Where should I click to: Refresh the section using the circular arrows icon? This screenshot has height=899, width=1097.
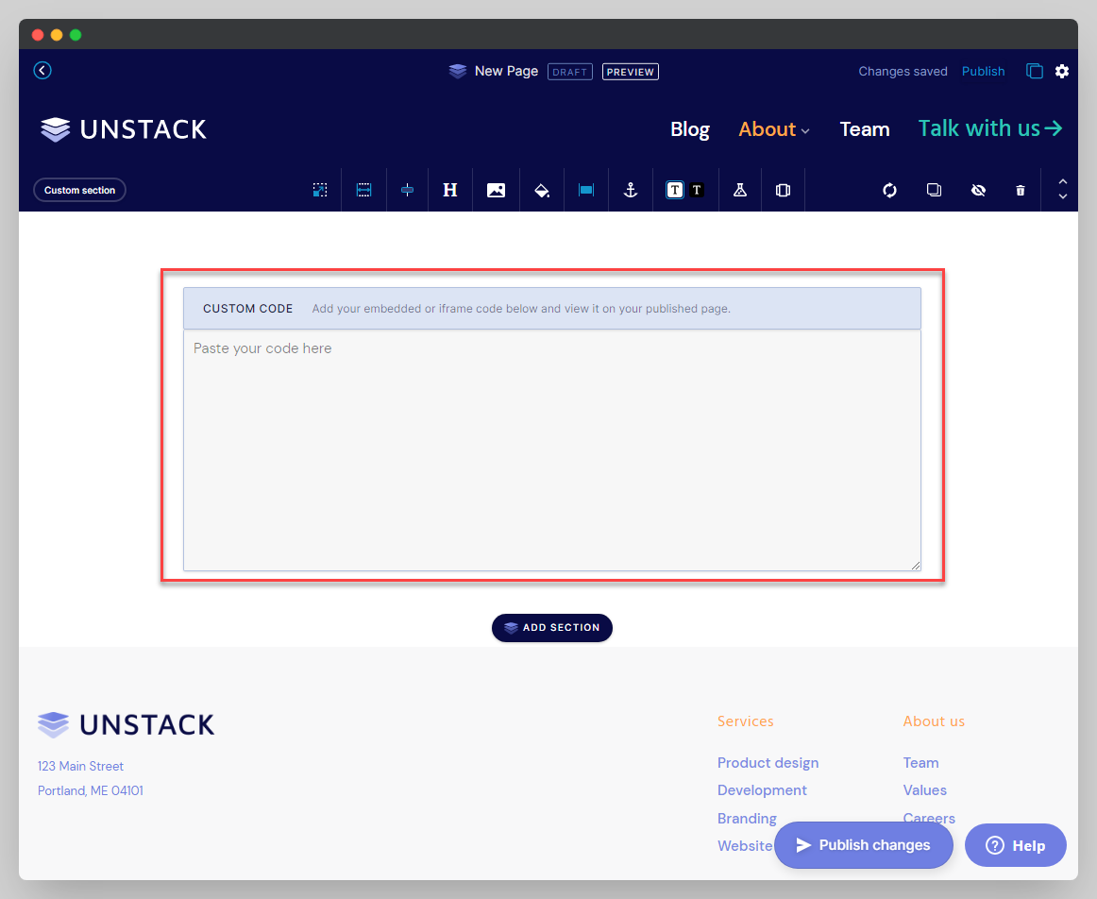[x=889, y=190]
